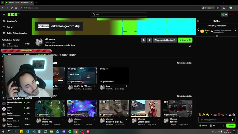238x134 pixels.
Task: Open the memo kha clip thumbnail
Action: [50, 108]
